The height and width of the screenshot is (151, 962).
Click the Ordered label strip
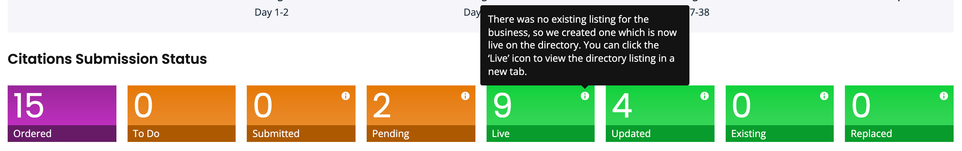(x=62, y=134)
